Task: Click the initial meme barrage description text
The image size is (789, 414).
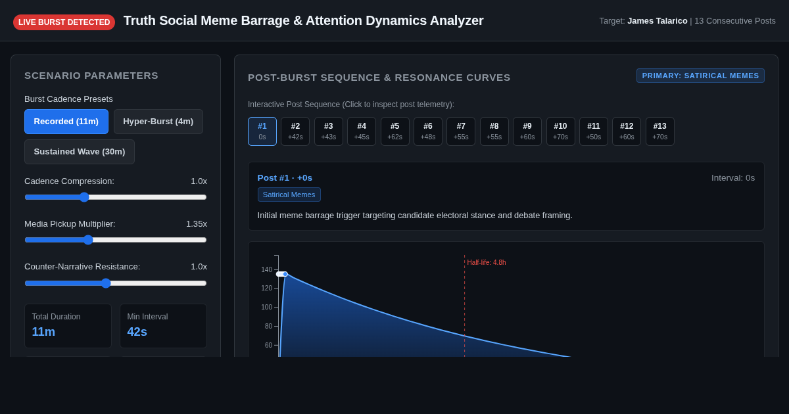Action: tap(415, 216)
